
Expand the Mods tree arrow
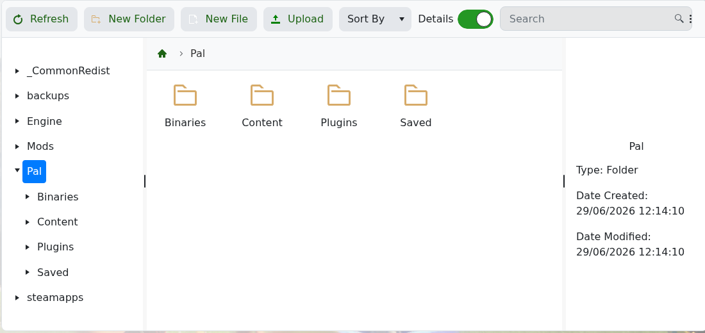(x=17, y=147)
